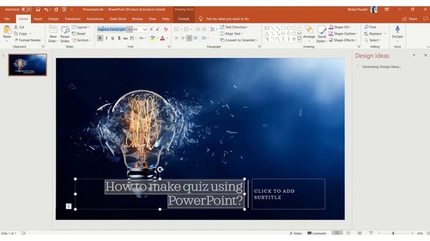Open the Align Text dropdown
Screen dimensions: 430x241
[231, 33]
